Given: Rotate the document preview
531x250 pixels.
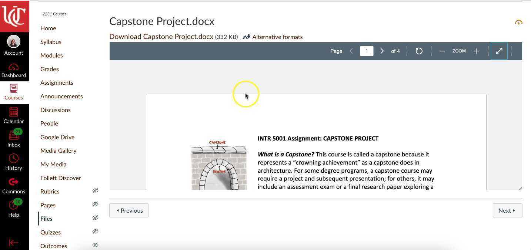Looking at the screenshot, I should pyautogui.click(x=419, y=51).
